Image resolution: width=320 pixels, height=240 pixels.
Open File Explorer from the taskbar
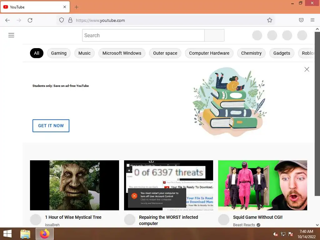click(25, 234)
